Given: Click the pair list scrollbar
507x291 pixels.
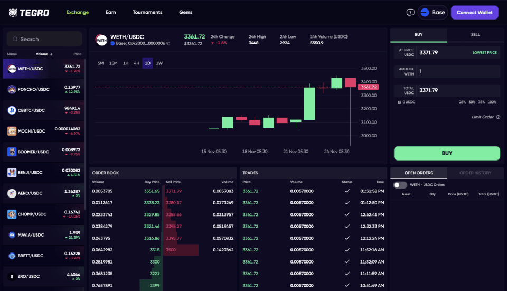Looking at the screenshot, I should [x=85, y=134].
